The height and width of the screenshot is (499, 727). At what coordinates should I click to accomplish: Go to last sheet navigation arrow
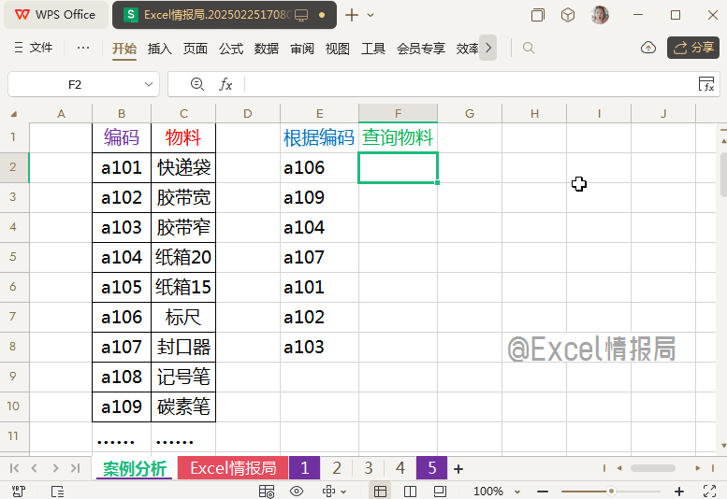coord(75,468)
